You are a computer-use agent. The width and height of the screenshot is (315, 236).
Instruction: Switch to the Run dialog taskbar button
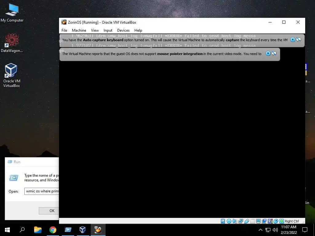pyautogui.click(x=68, y=230)
